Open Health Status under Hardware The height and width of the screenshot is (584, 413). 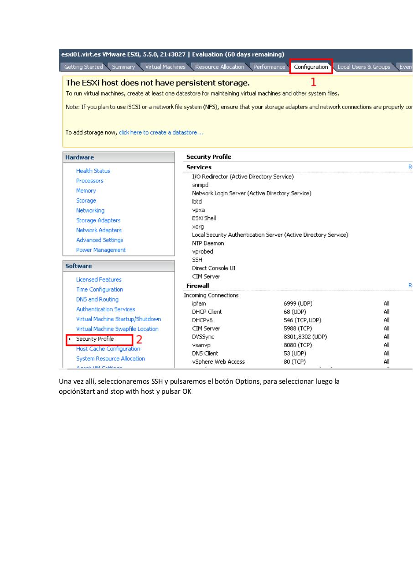tap(93, 171)
